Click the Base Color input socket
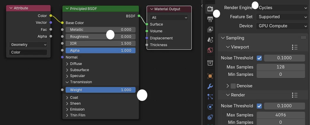 point(62,23)
